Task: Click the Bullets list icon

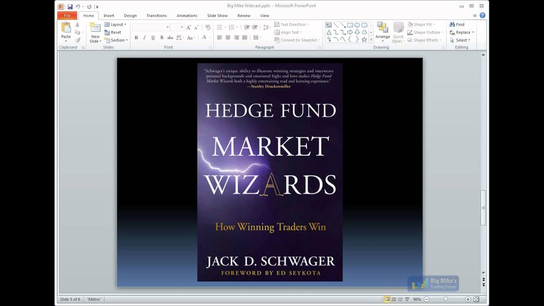Action: point(221,27)
